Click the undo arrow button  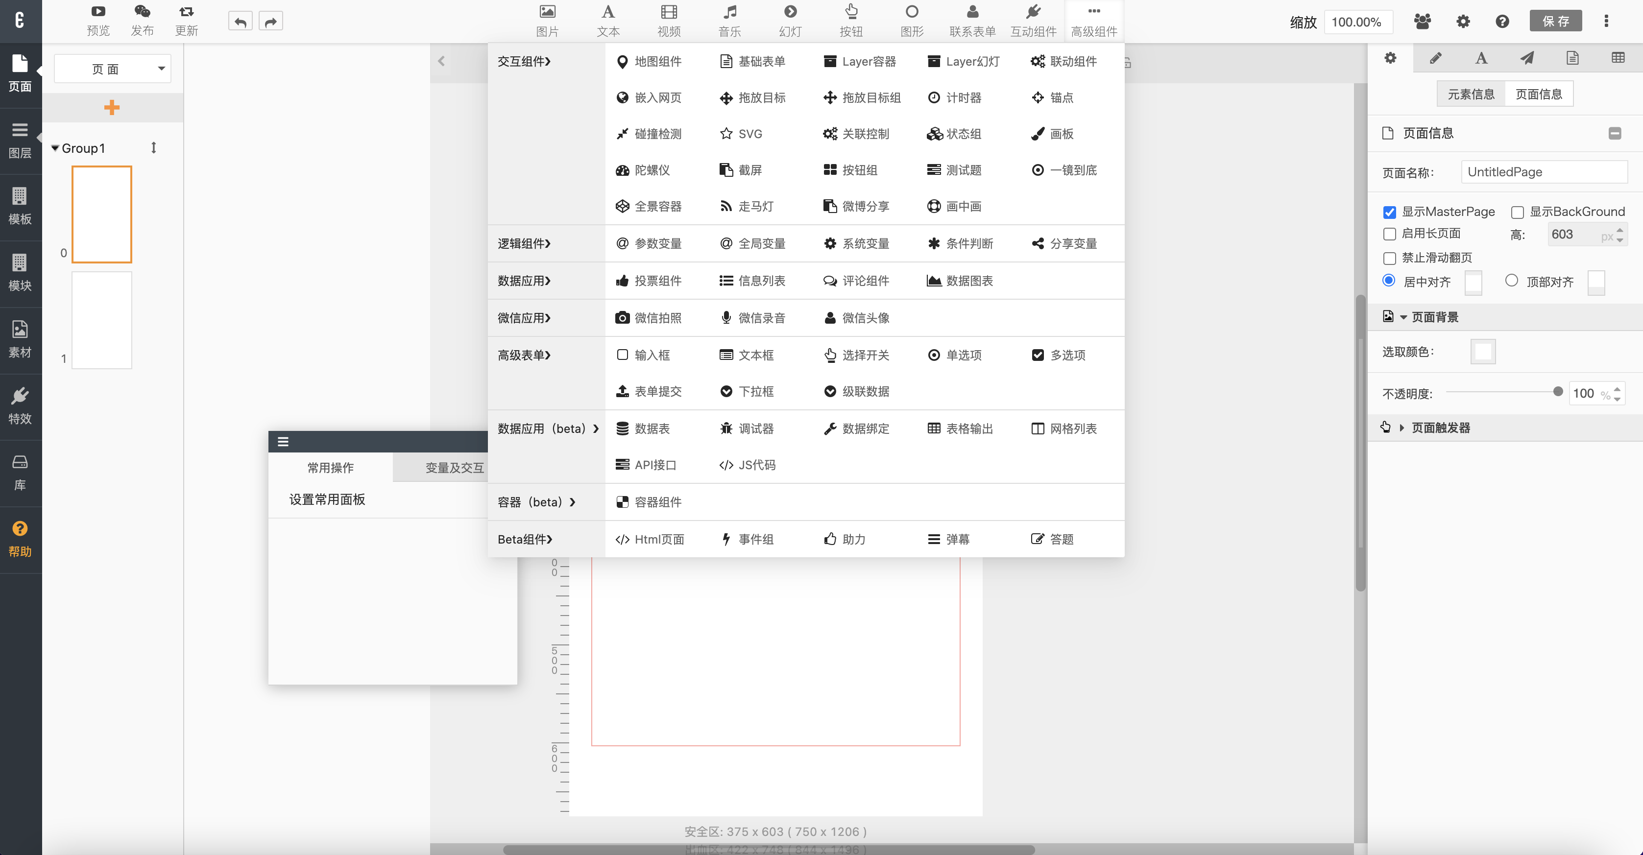241,22
